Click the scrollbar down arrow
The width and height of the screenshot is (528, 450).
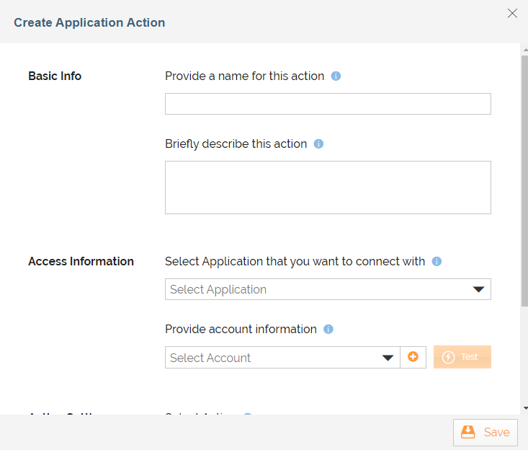pos(525,408)
